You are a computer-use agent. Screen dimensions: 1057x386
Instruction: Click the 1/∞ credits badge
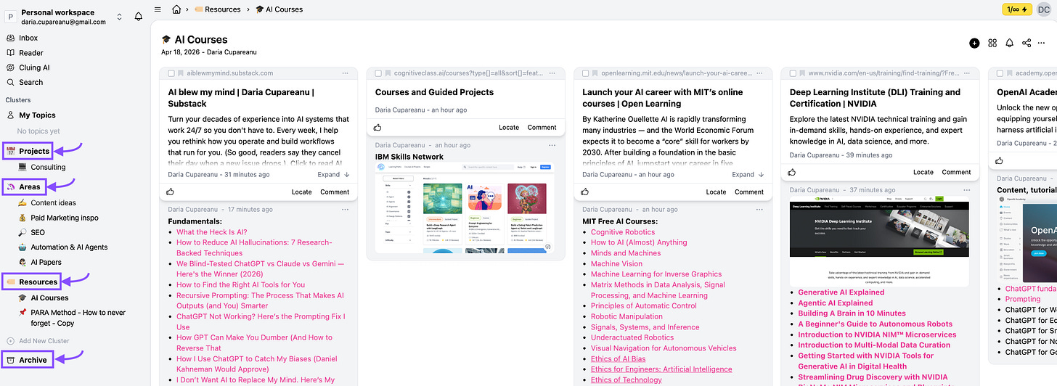[x=1016, y=9]
